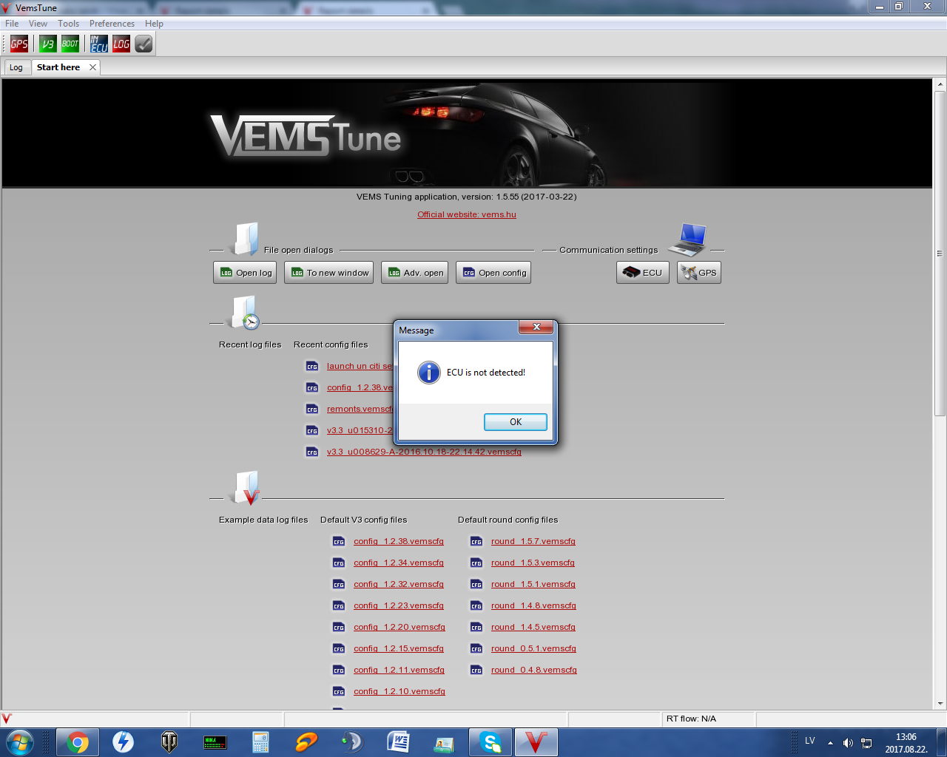Click the File open dialogs folder icon
947x757 pixels.
[x=245, y=239]
